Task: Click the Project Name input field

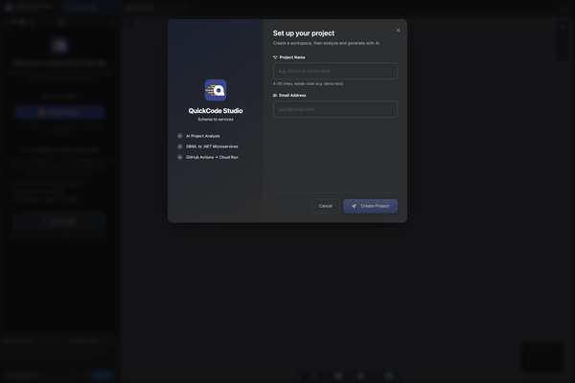Action: point(335,71)
